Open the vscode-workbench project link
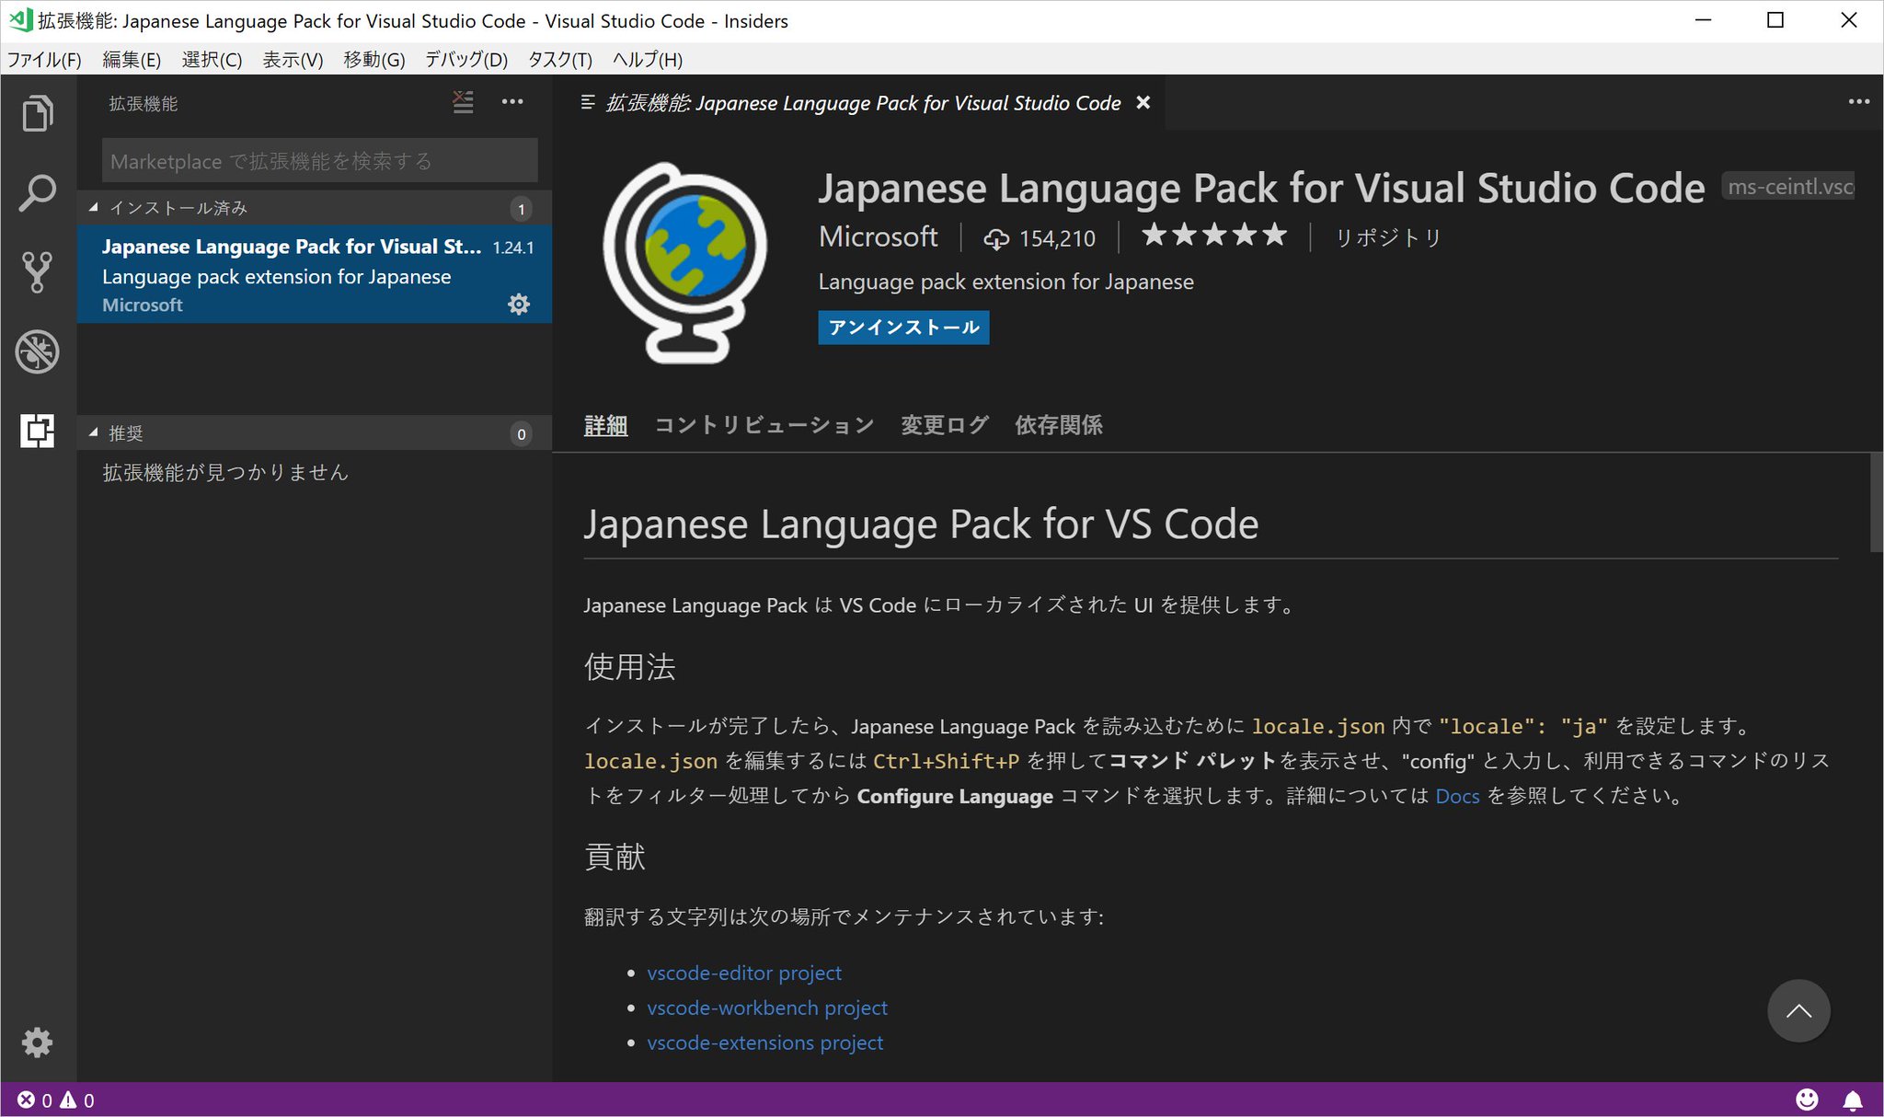 coord(767,1008)
